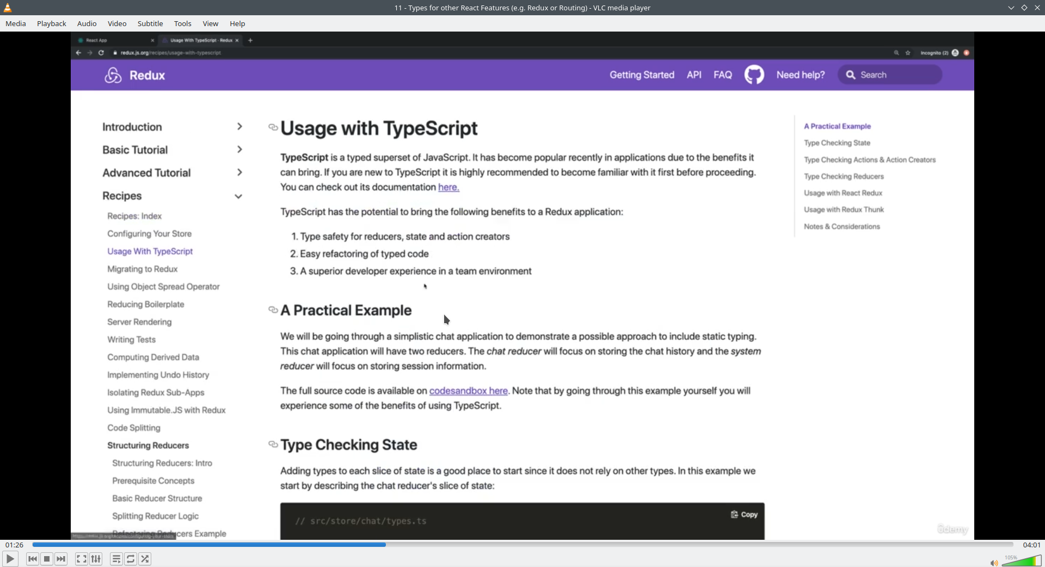Open the TypeScript documentation 'here' link
Viewport: 1045px width, 567px height.
[448, 187]
